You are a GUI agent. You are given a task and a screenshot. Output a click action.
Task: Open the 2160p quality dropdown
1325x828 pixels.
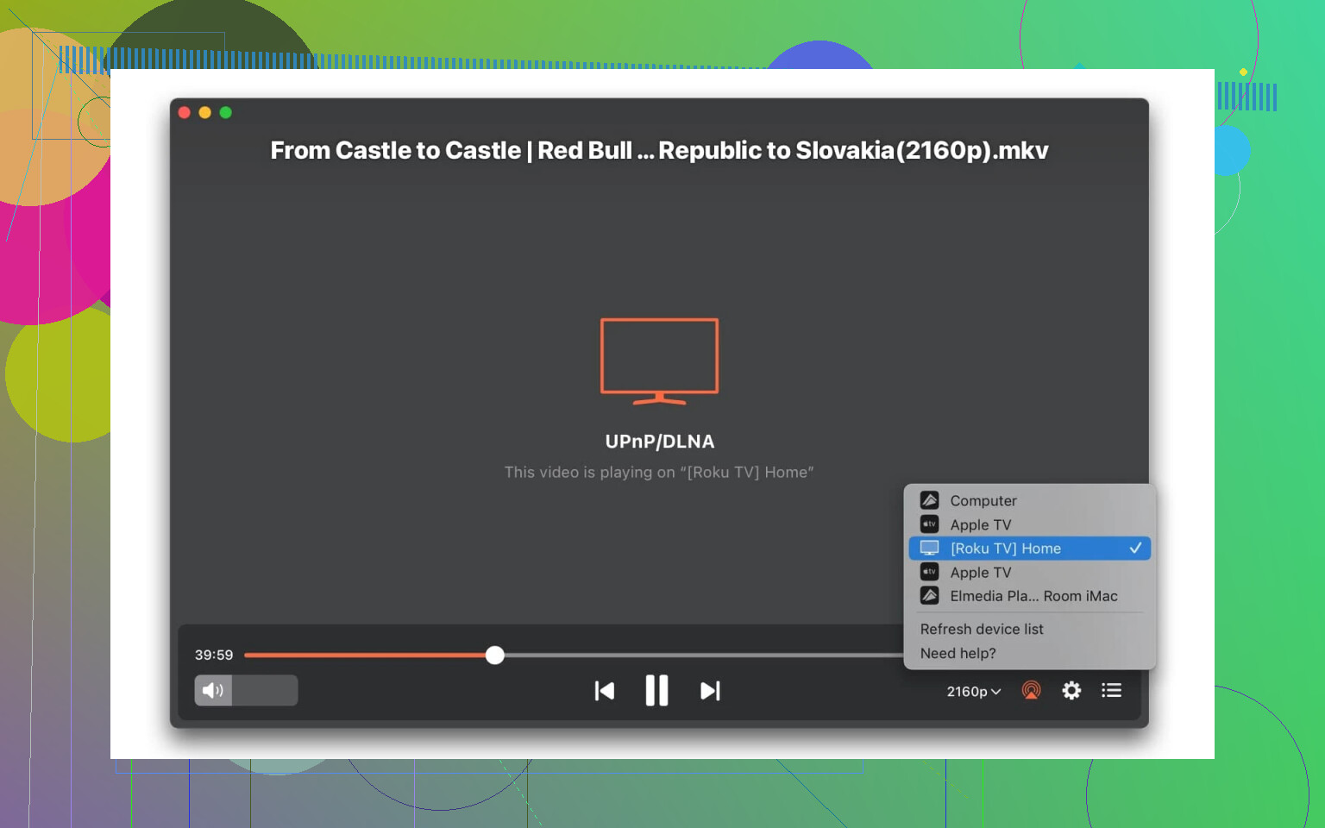tap(973, 692)
